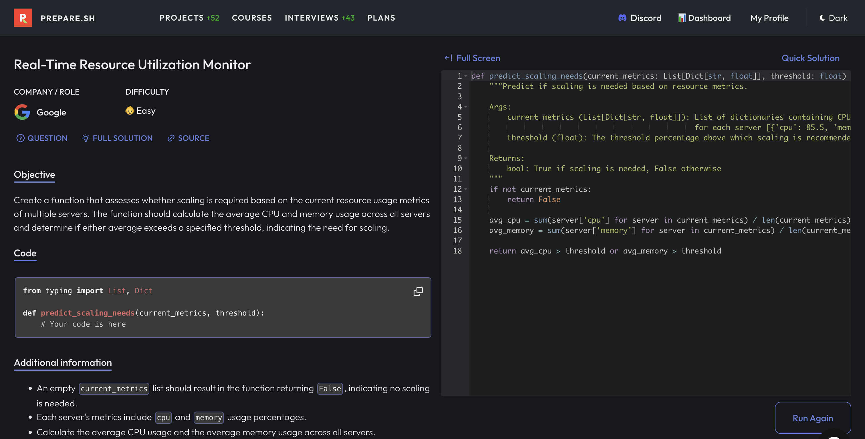Click the PREPARE.SH brand name

click(68, 18)
